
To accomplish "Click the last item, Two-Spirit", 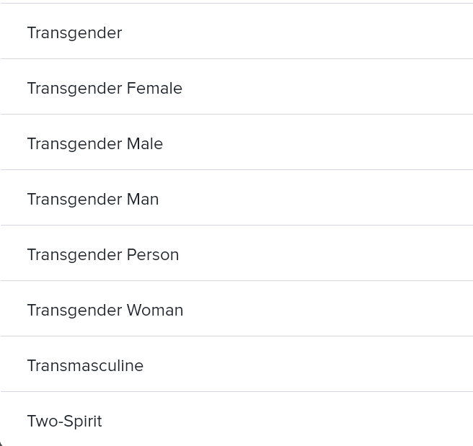I will [x=65, y=421].
